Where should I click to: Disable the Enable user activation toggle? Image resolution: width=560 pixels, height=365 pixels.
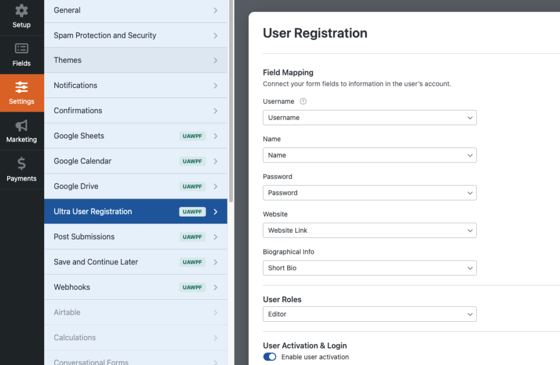270,357
